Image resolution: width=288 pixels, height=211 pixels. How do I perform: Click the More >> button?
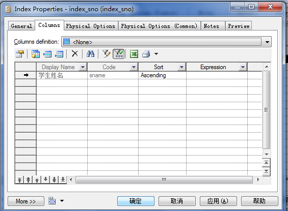click(26, 201)
